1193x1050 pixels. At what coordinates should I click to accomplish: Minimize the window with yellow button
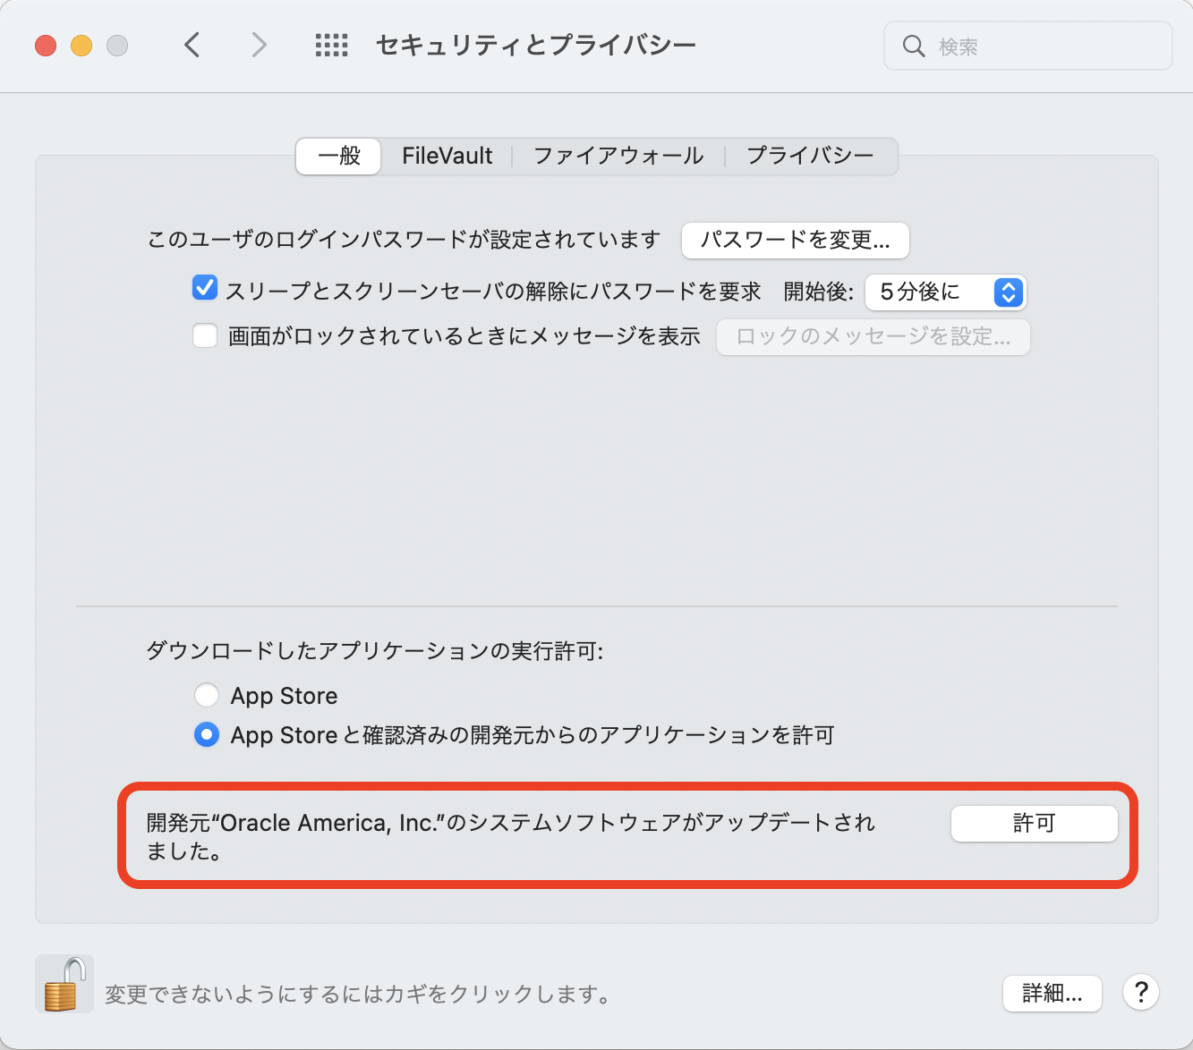coord(81,46)
